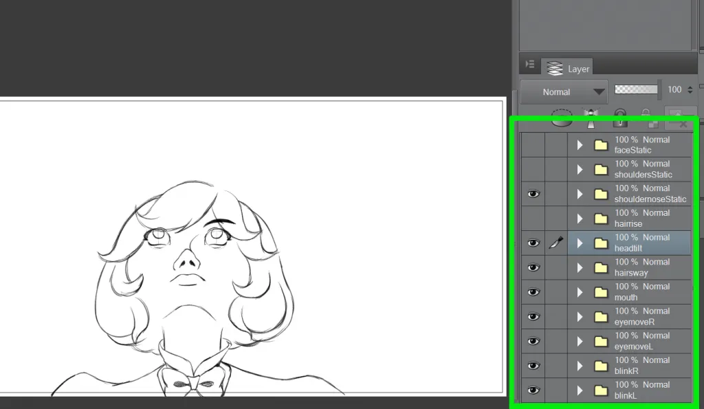Screen dimensions: 704x409
Task: Open the Layer palette menu icon
Action: (529, 65)
